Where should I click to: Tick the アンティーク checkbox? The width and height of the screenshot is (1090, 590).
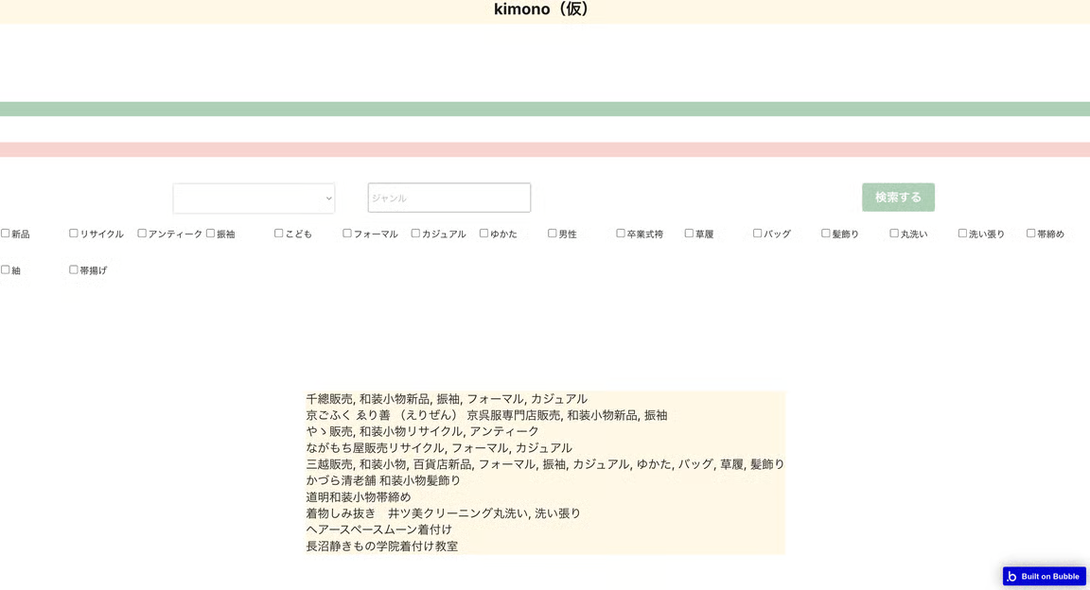pos(142,234)
